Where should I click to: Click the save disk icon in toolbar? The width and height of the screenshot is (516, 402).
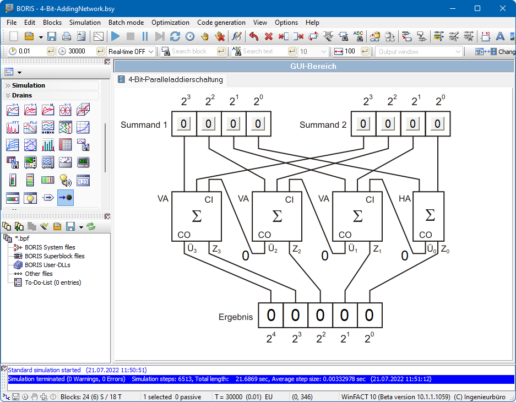click(52, 36)
